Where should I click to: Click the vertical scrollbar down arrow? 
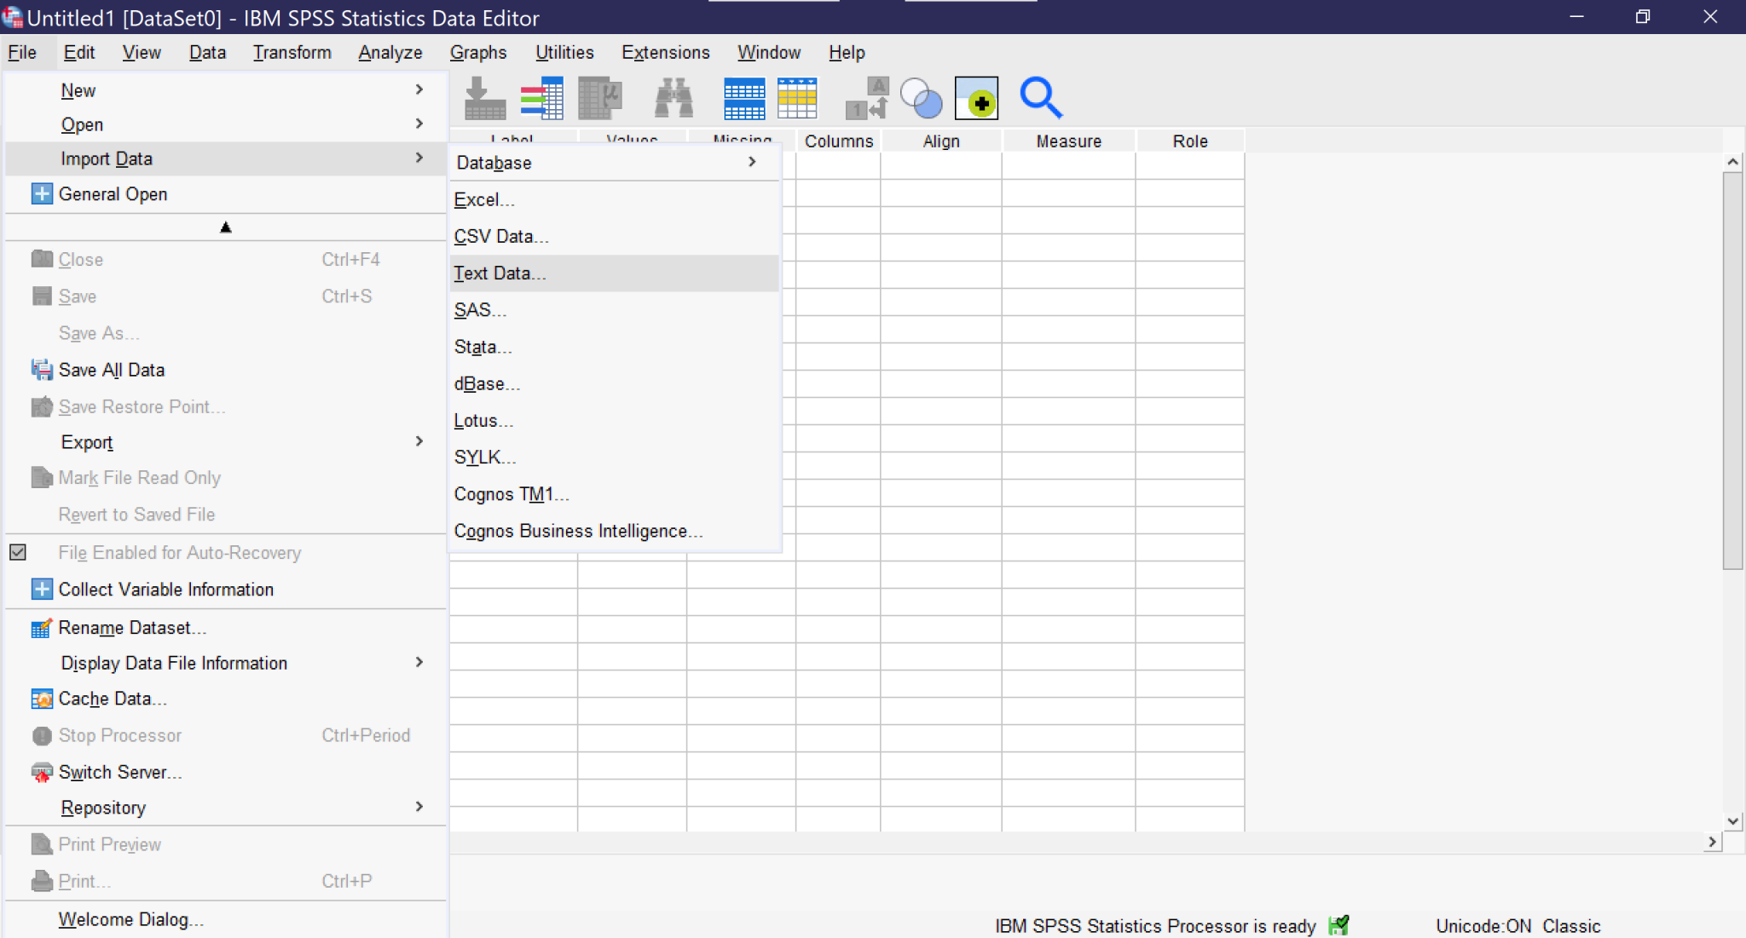1733,820
